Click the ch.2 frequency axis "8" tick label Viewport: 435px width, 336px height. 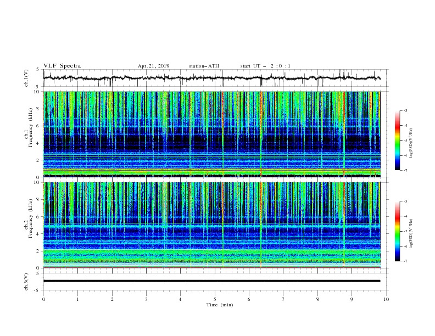pos(38,200)
